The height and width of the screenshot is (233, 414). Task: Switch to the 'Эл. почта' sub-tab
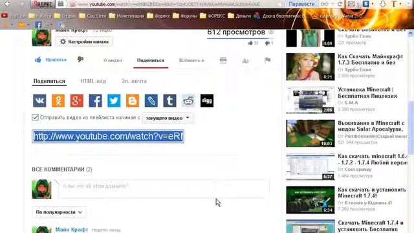point(134,81)
